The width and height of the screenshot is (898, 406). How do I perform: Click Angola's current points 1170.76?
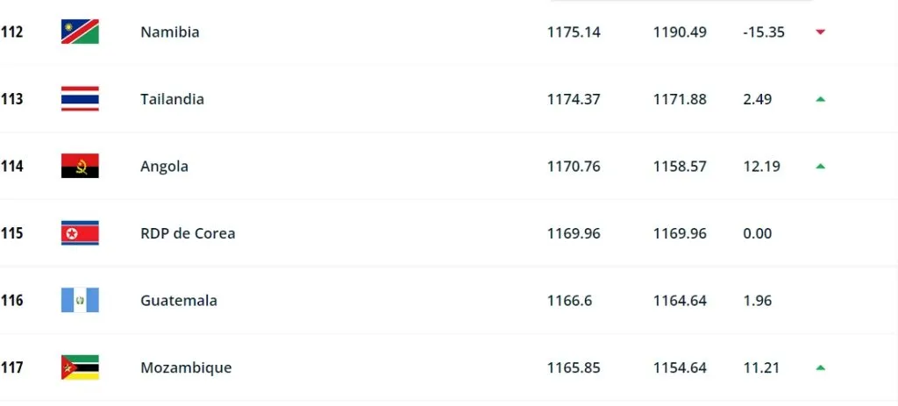(x=574, y=167)
